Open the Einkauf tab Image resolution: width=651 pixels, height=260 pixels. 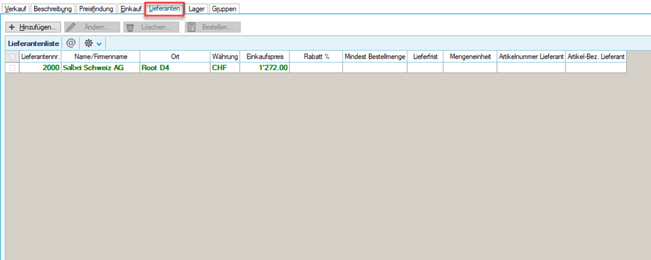[x=131, y=8]
